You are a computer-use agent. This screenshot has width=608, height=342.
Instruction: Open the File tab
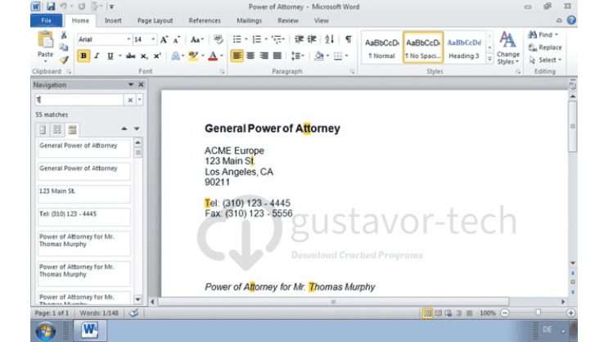point(46,20)
